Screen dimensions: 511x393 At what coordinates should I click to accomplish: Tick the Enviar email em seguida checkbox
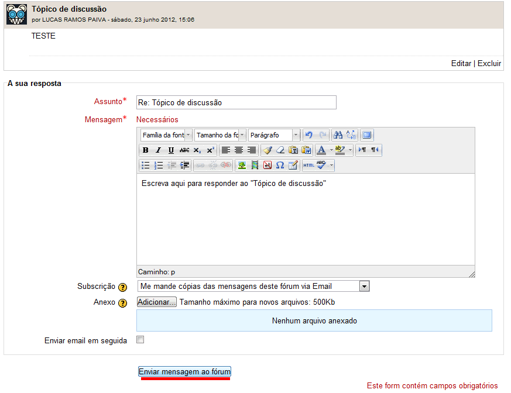140,340
